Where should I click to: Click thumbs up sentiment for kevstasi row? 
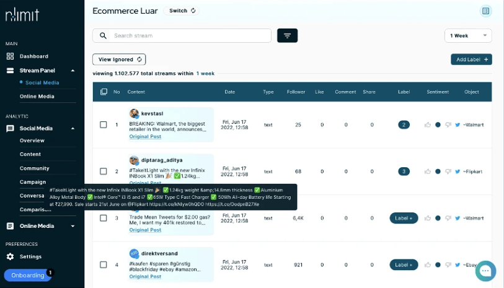click(428, 125)
